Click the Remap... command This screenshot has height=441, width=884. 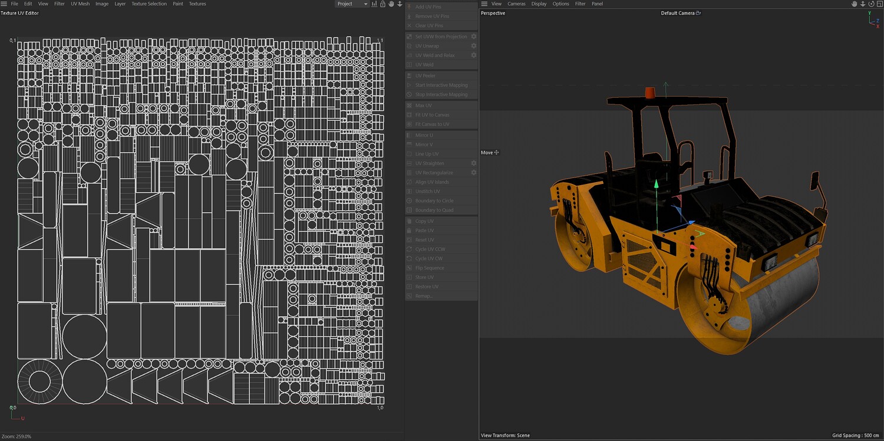point(441,296)
